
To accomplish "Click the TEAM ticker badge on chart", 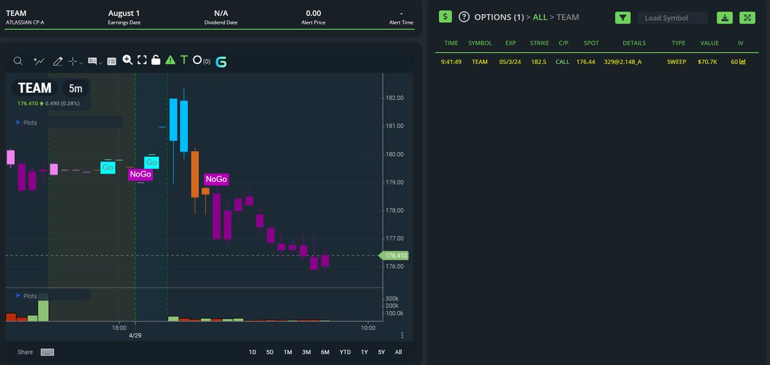I will point(35,88).
